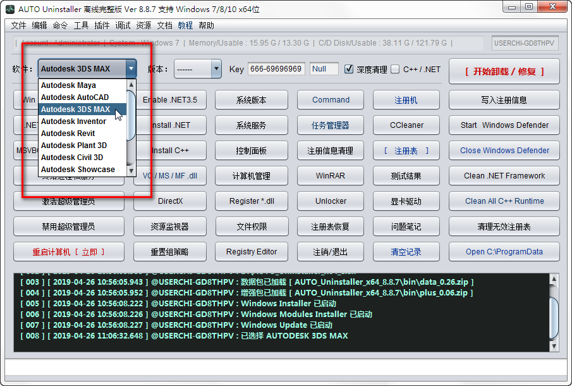Click the Enable .NET3.5 button
This screenshot has width=572, height=386.
click(x=170, y=100)
